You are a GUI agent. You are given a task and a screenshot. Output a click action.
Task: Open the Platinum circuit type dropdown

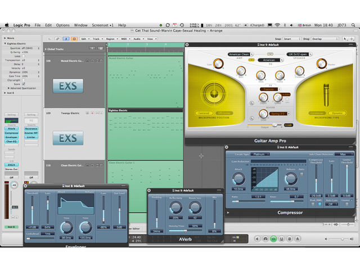[x=260, y=154]
